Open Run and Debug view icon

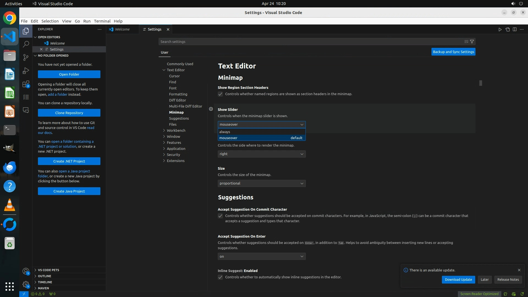pyautogui.click(x=26, y=71)
